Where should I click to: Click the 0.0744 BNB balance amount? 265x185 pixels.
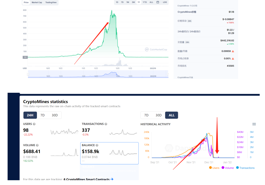click(x=90, y=157)
